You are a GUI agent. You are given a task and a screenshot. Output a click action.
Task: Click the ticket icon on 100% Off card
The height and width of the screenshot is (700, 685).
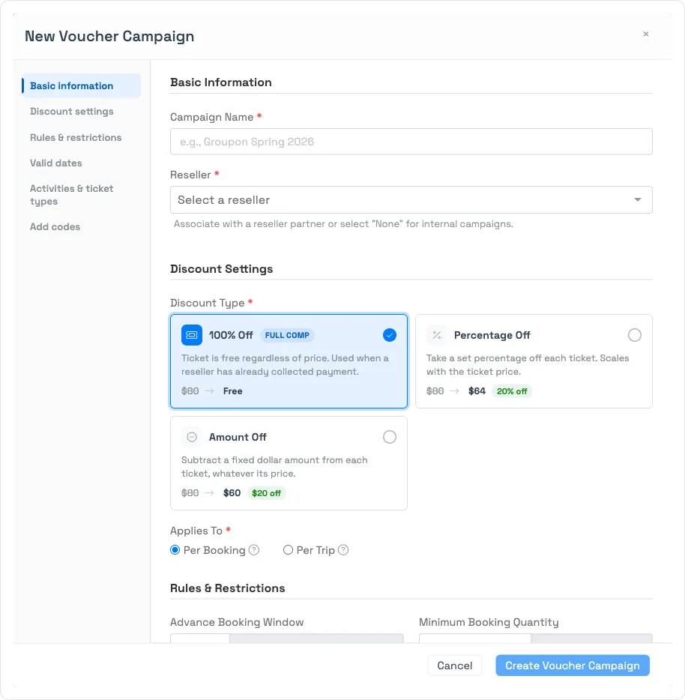click(x=192, y=335)
